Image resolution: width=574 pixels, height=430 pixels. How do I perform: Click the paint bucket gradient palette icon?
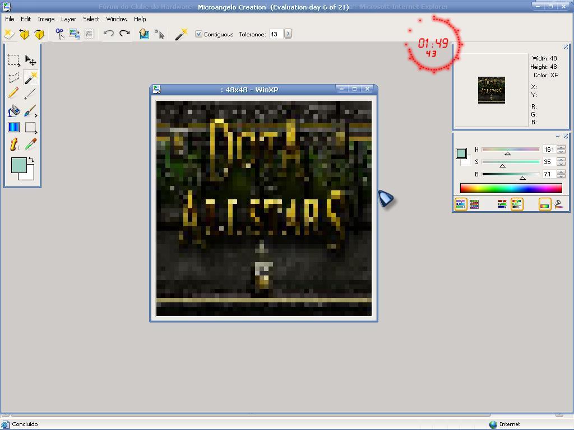coord(559,204)
